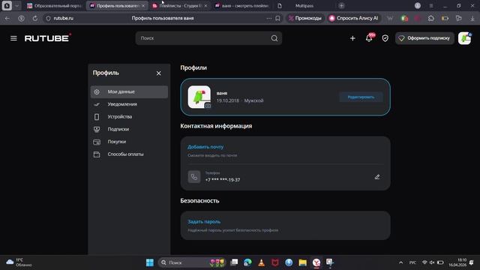Open the user avatar menu

point(464,38)
